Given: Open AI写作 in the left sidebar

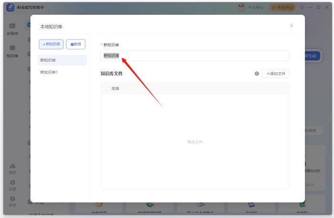Looking at the screenshot, I should [x=12, y=29].
